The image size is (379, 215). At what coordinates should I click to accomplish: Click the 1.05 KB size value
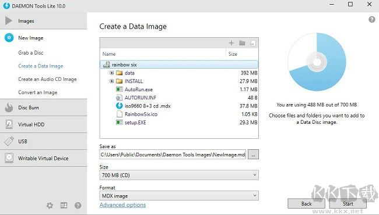click(x=249, y=114)
